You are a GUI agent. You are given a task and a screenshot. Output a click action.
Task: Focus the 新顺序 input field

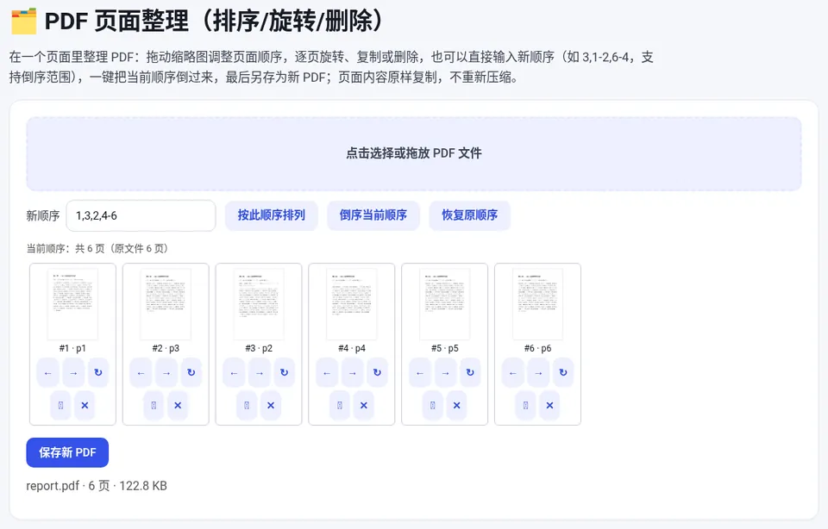(141, 215)
